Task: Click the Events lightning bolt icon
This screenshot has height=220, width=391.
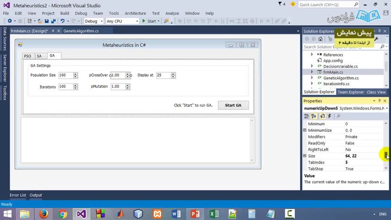Action: [x=330, y=116]
